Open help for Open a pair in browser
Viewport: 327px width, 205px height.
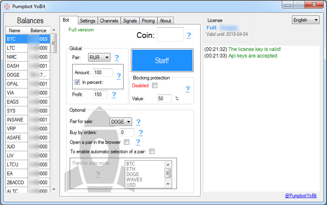click(x=138, y=142)
